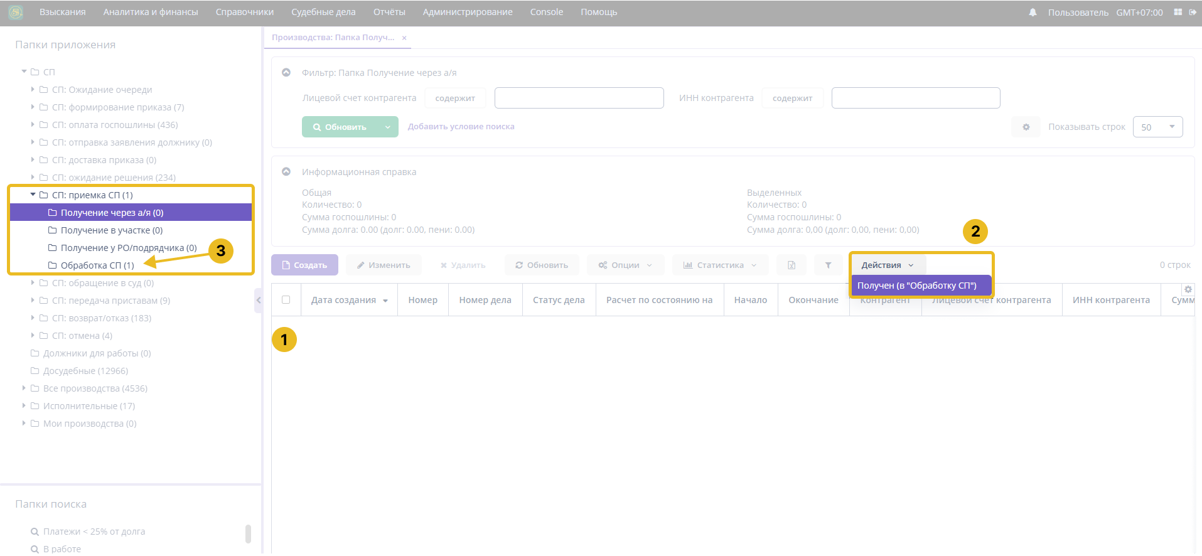
Task: Click the notification bell icon
Action: [x=1033, y=13]
